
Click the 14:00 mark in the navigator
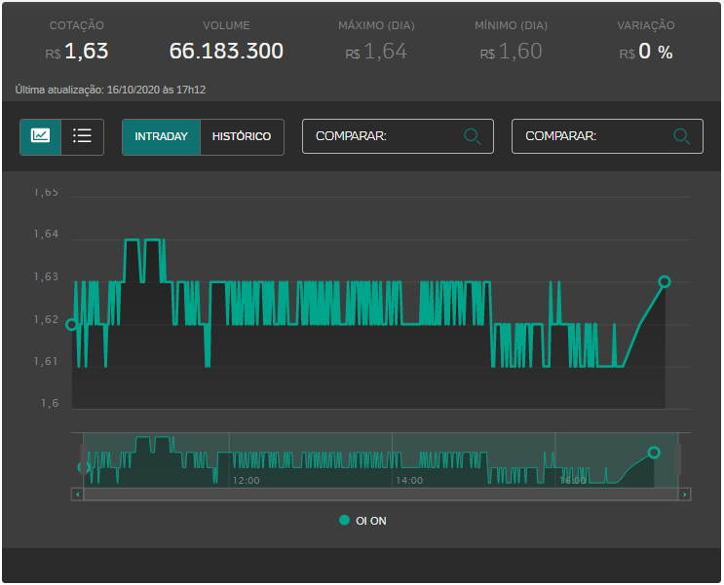(408, 480)
